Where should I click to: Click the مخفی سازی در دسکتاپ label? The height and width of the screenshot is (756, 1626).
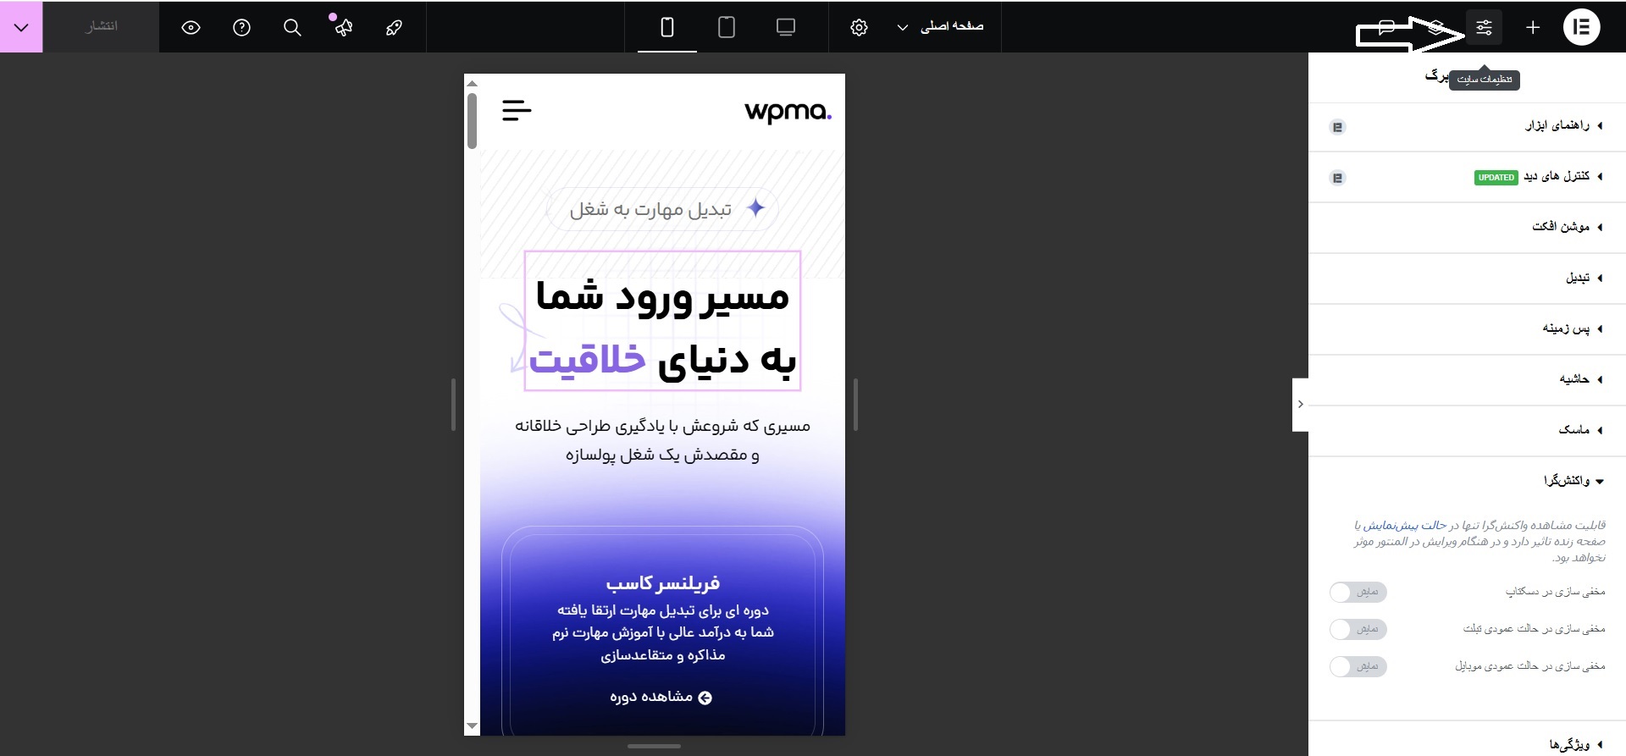click(x=1555, y=592)
